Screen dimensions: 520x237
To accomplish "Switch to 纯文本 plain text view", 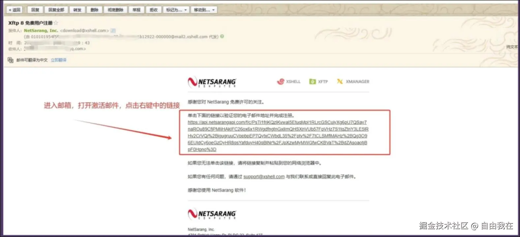I will point(512,47).
